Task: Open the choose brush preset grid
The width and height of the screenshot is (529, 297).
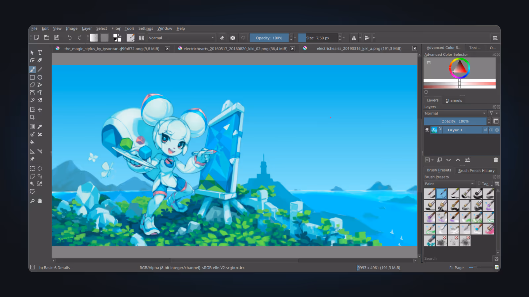Action: (x=141, y=38)
